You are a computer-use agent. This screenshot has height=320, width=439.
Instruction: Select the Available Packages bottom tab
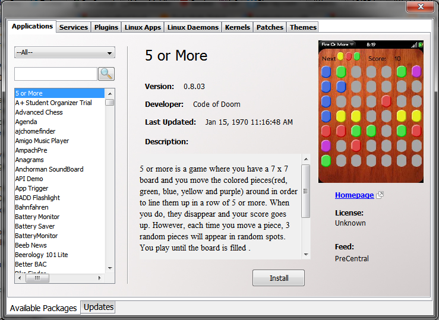(43, 308)
